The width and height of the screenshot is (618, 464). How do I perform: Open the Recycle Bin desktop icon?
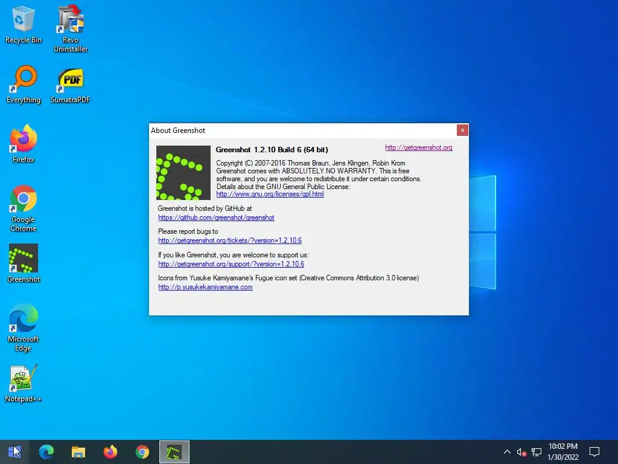coord(24,24)
